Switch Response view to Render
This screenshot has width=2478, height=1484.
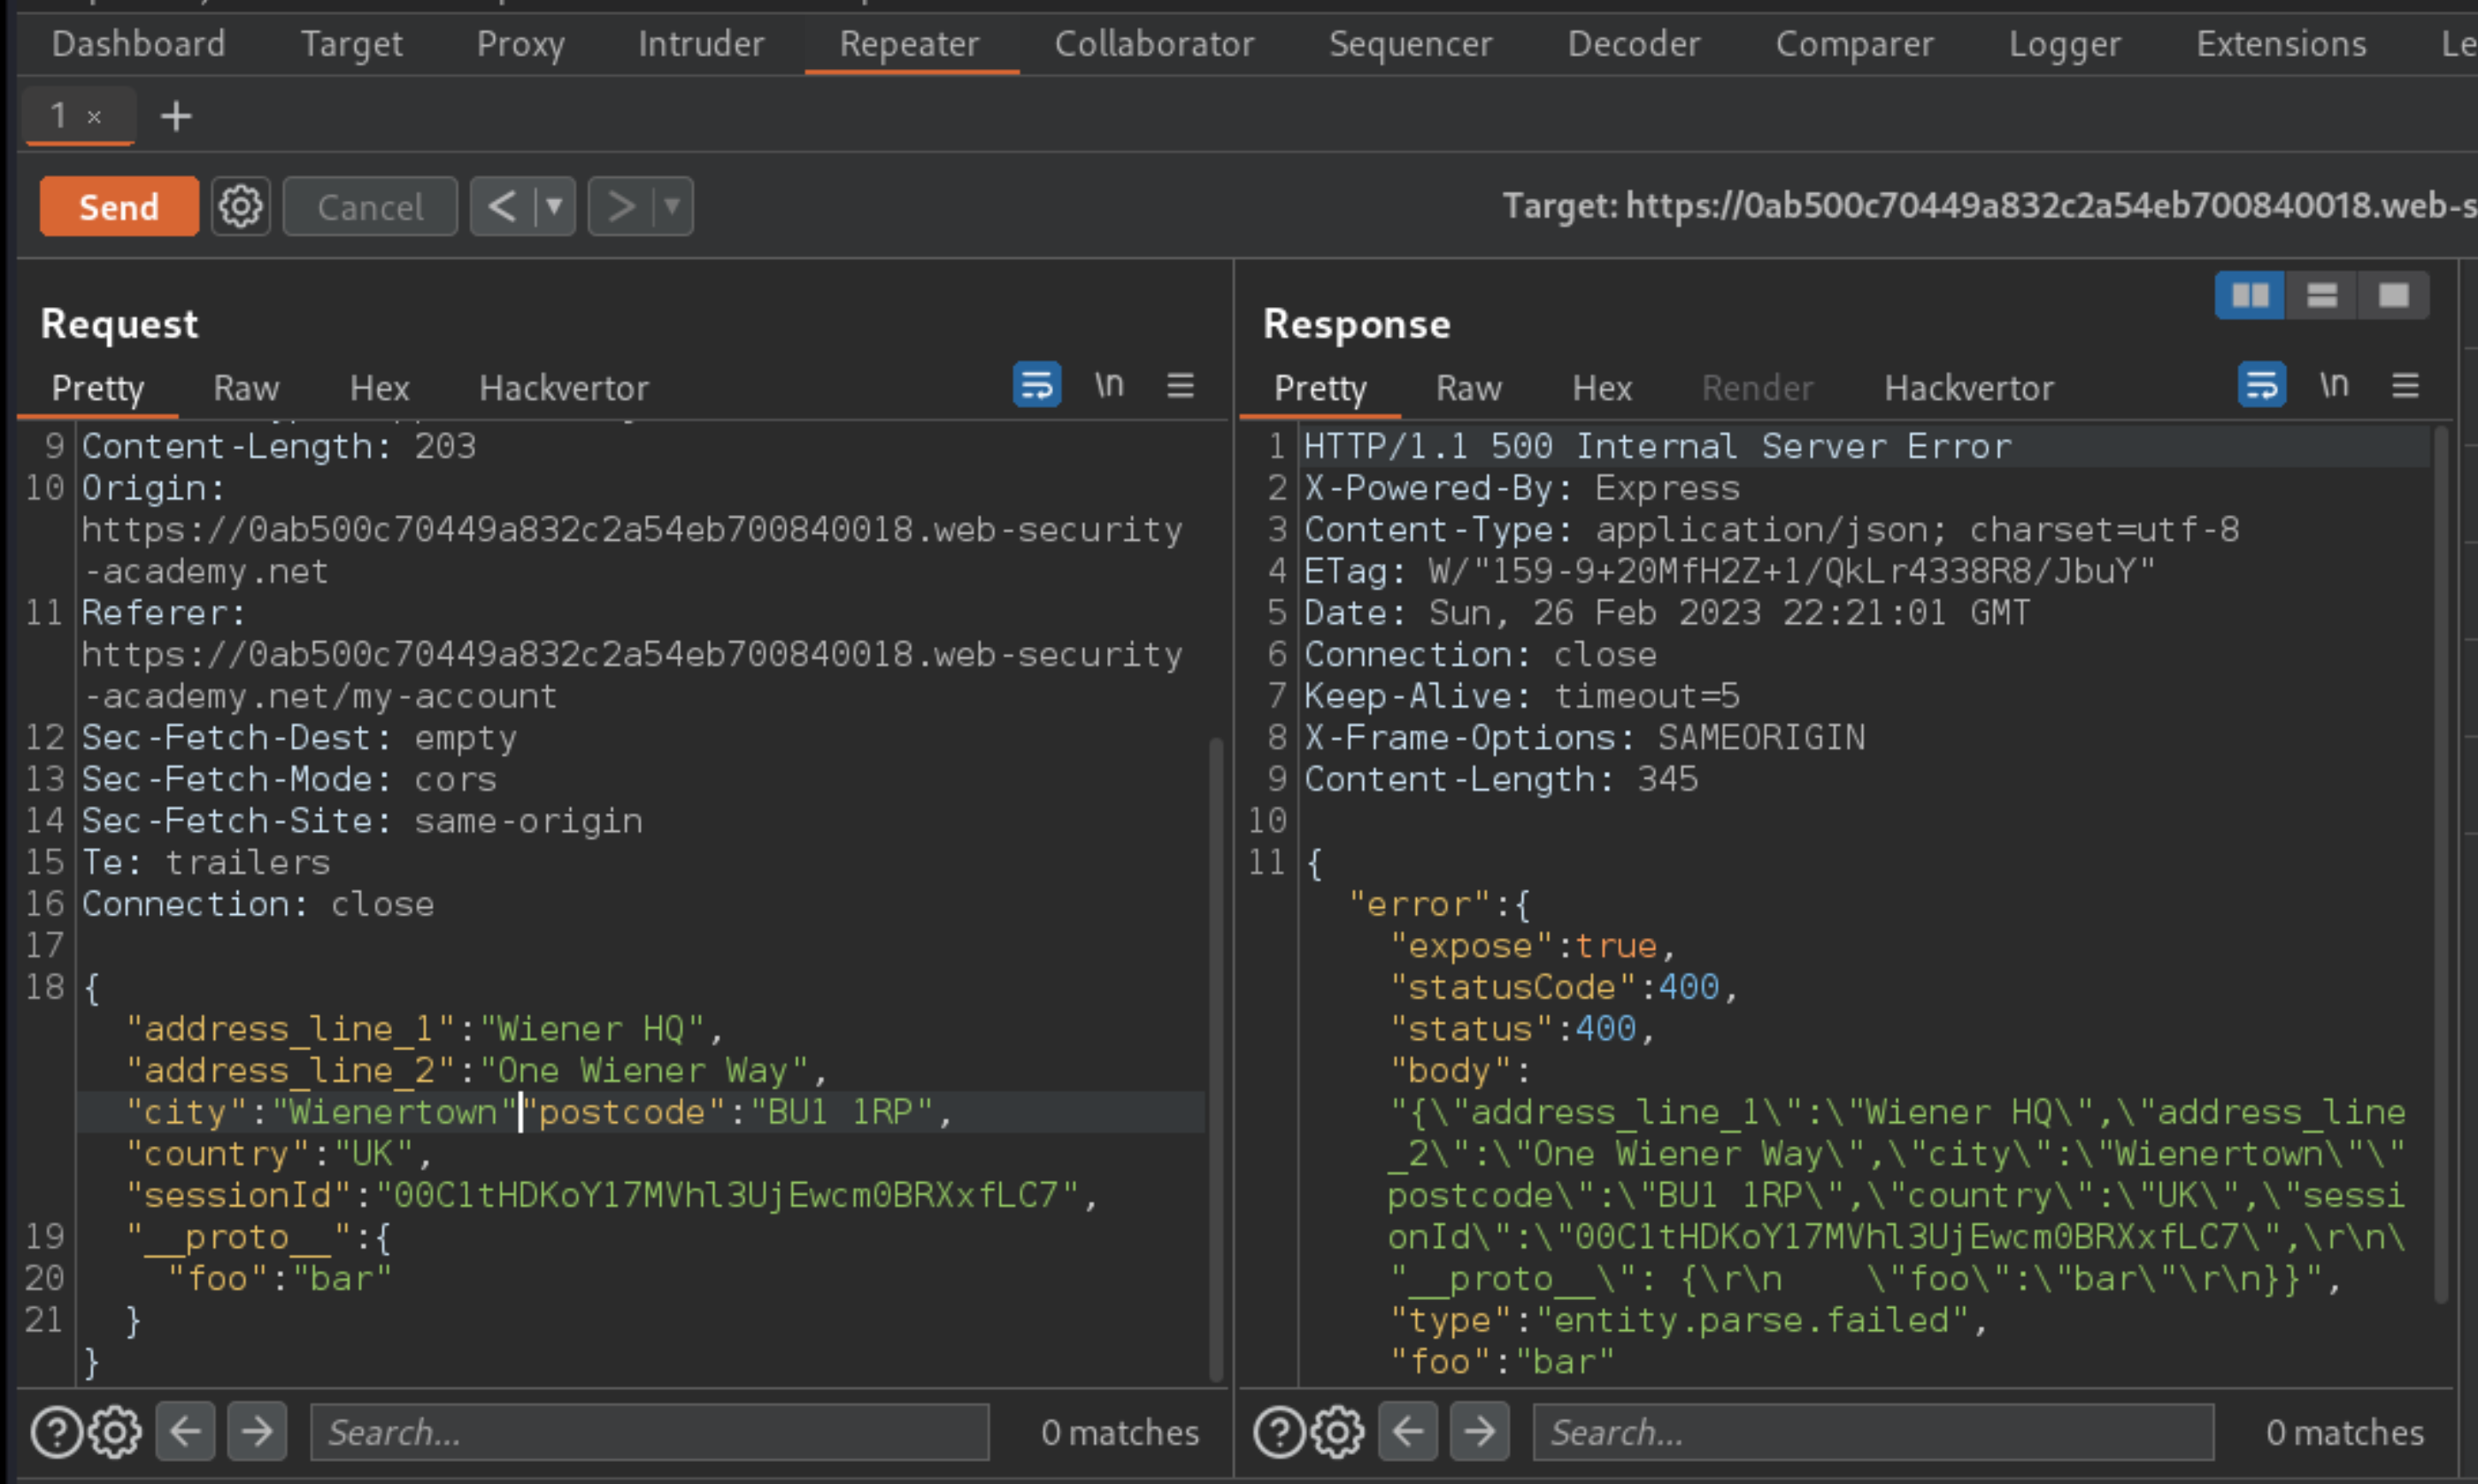1757,388
